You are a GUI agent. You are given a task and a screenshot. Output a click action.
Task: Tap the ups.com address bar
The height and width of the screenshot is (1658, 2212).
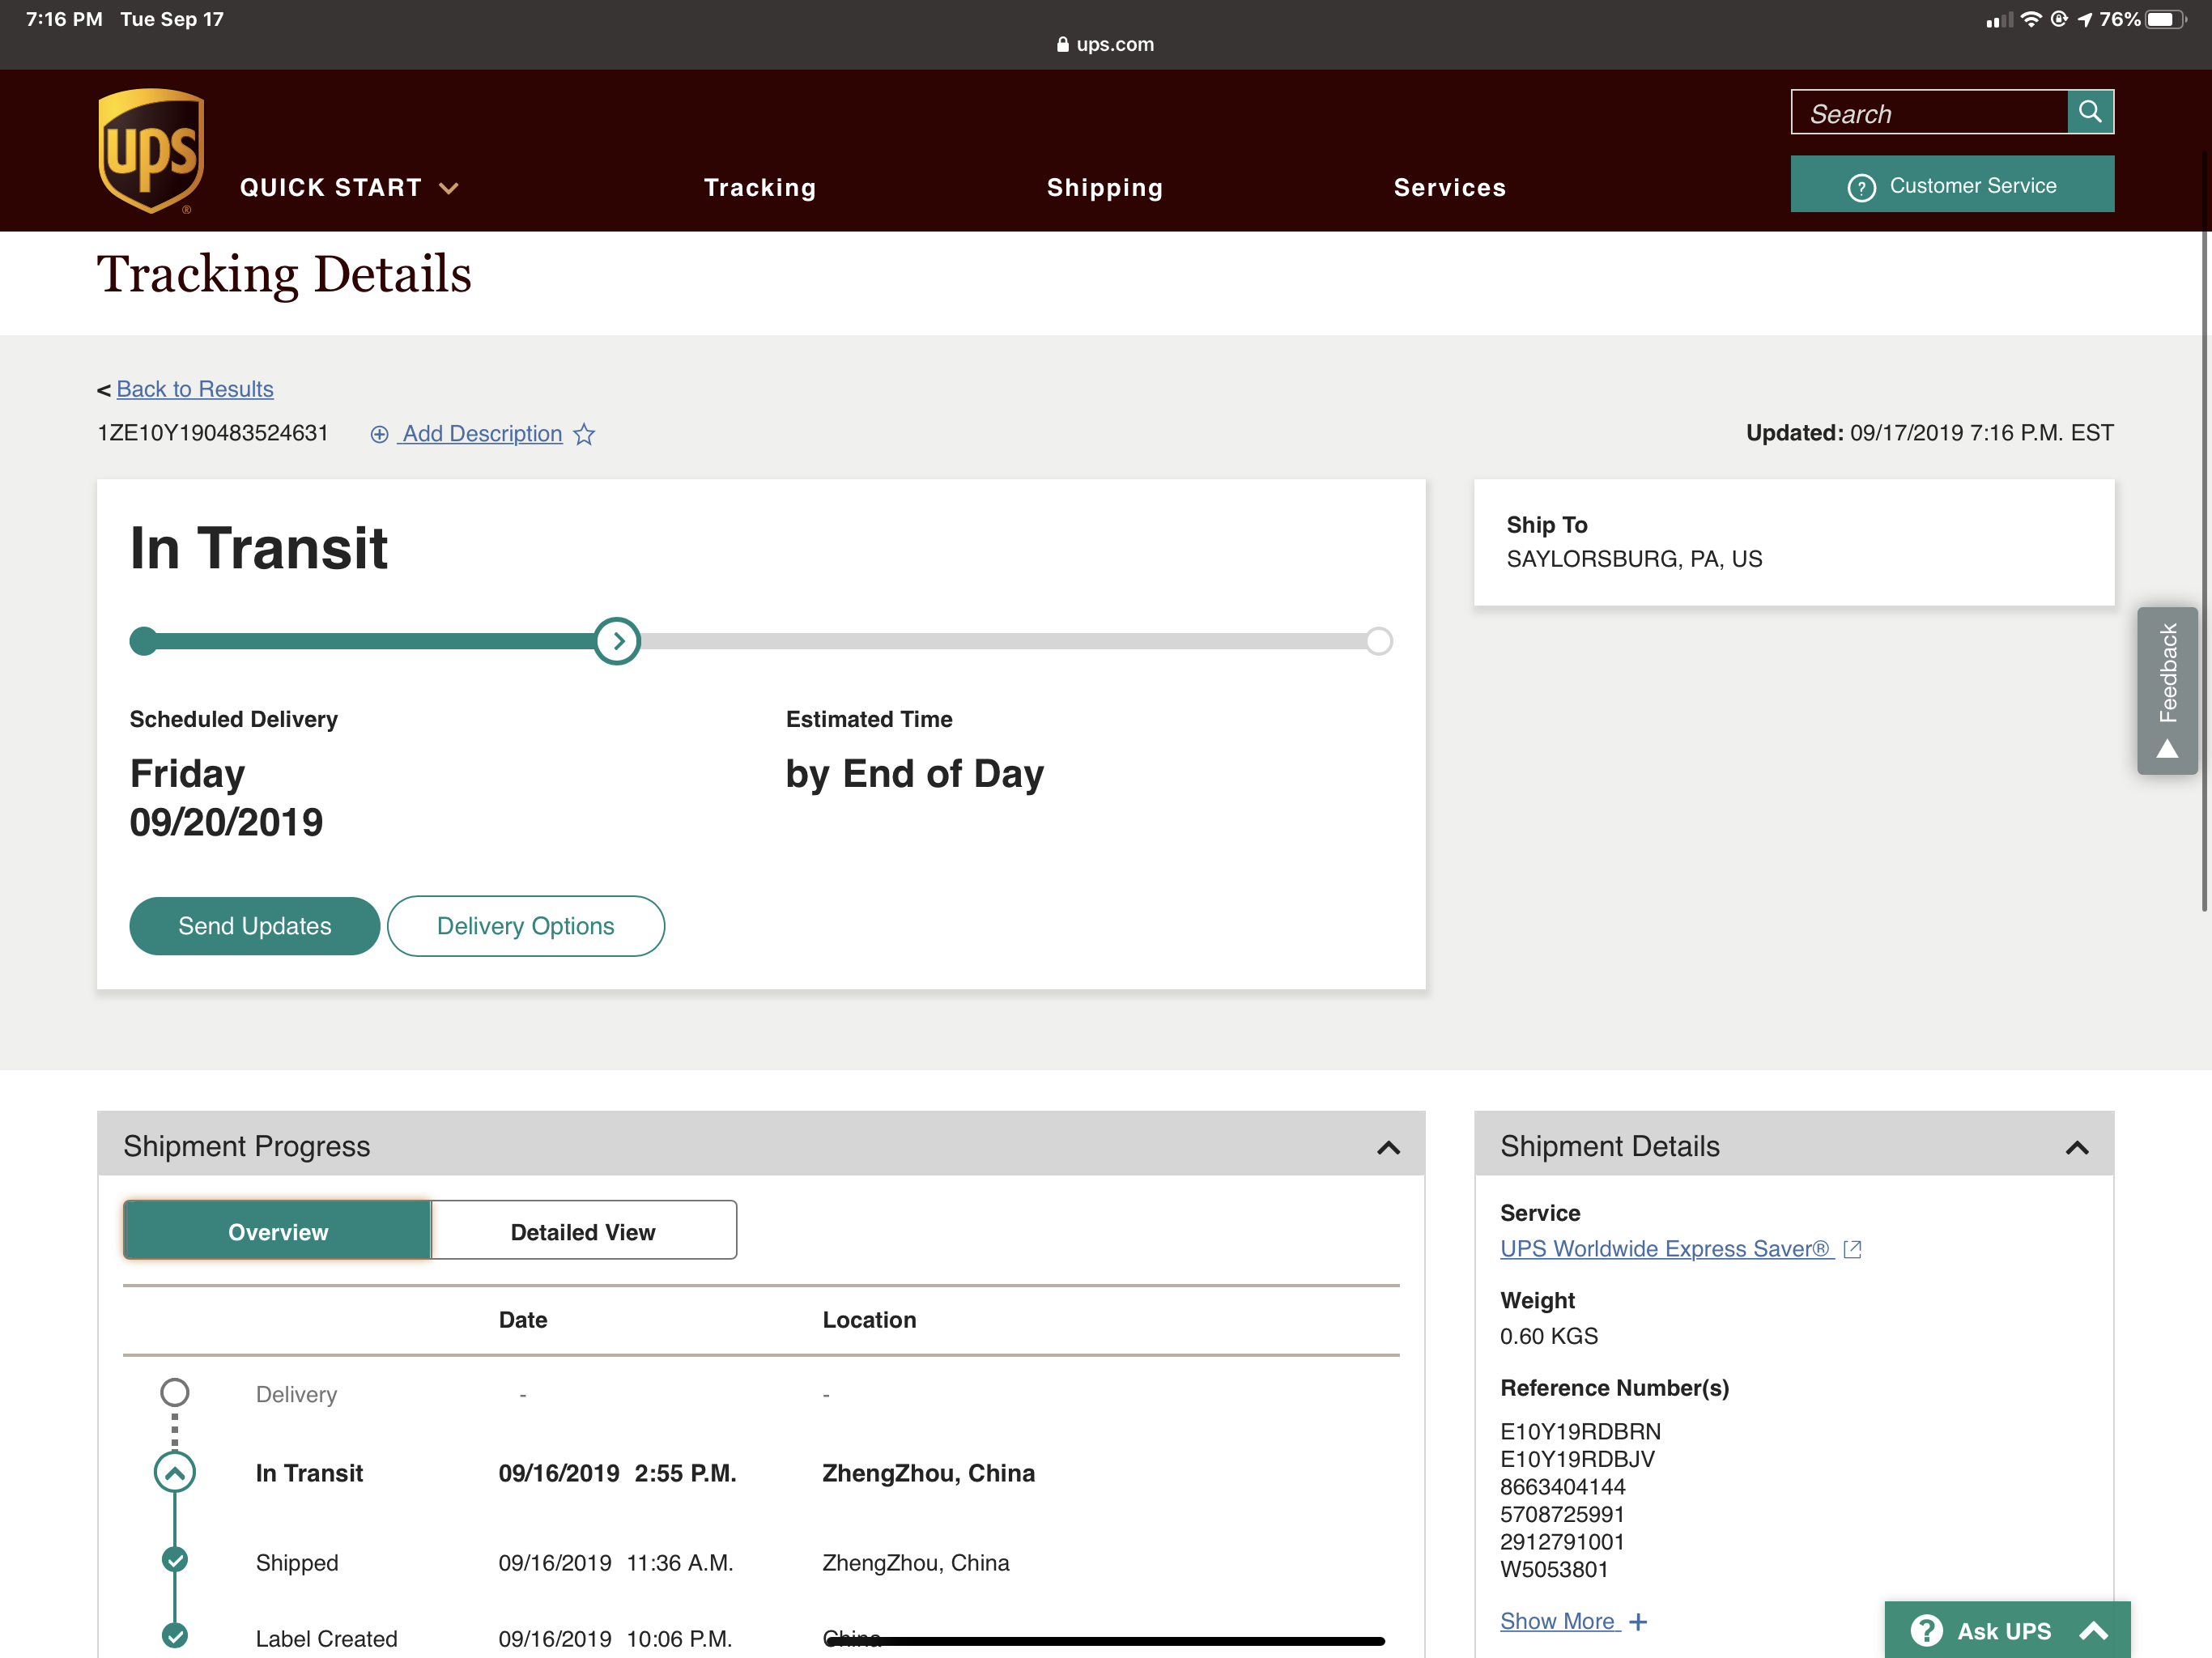[1106, 44]
